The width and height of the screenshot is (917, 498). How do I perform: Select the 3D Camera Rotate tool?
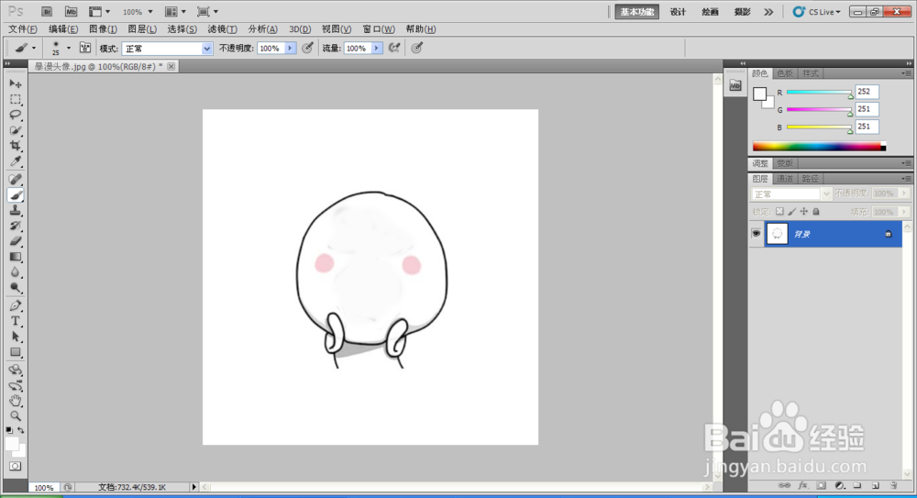click(x=16, y=385)
